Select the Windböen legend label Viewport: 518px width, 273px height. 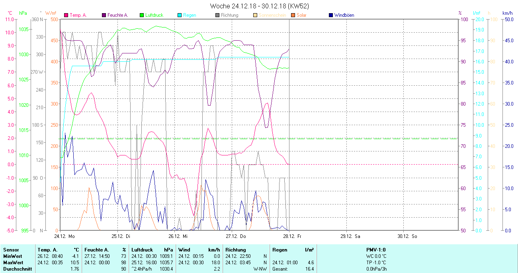point(344,15)
